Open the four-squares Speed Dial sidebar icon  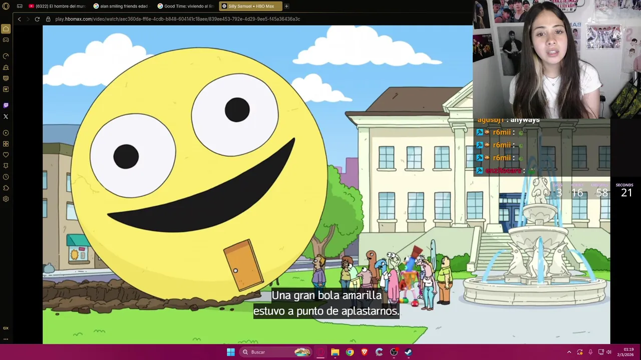tap(6, 144)
